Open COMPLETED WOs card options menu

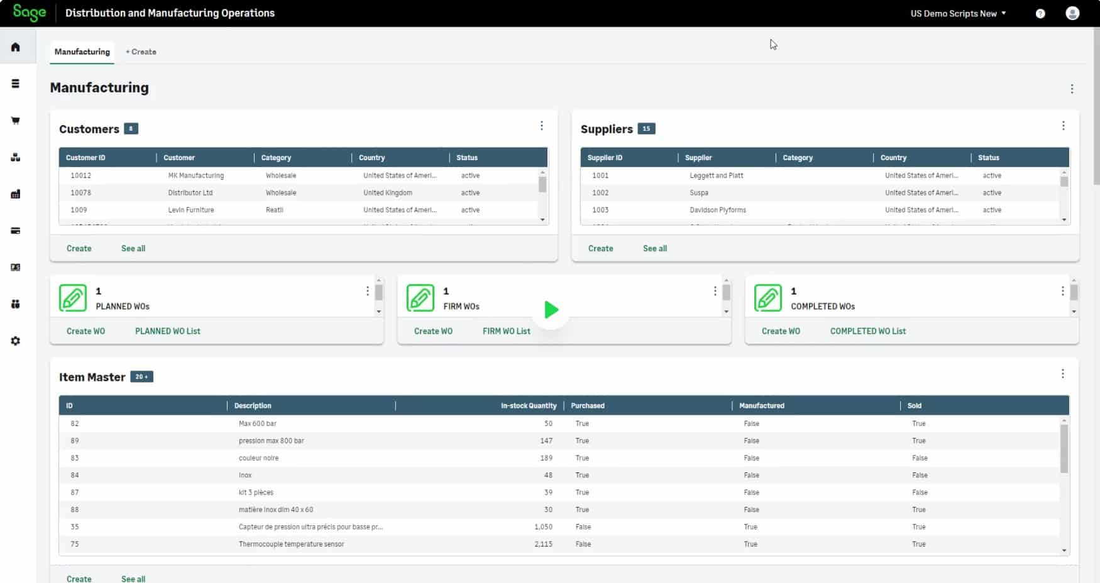[x=1063, y=291]
